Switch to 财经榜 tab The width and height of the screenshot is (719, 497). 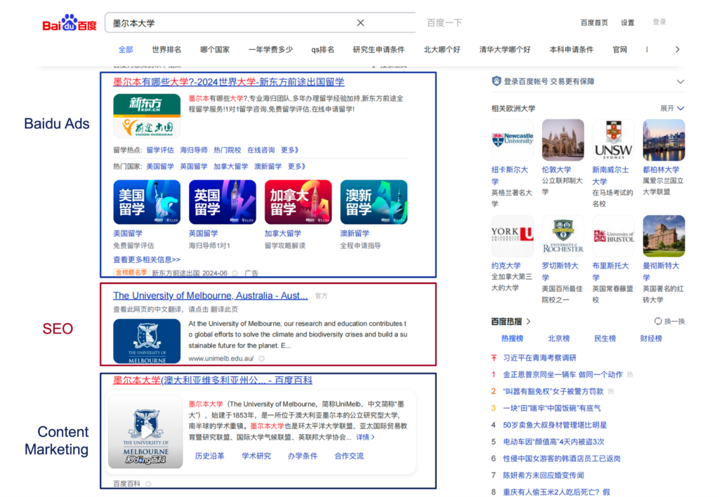point(651,339)
